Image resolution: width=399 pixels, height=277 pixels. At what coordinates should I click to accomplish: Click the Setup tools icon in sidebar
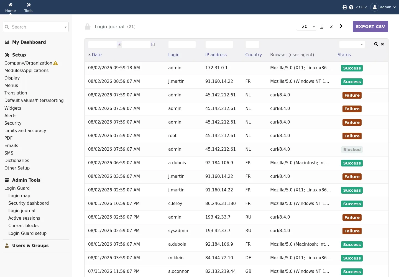click(7, 55)
